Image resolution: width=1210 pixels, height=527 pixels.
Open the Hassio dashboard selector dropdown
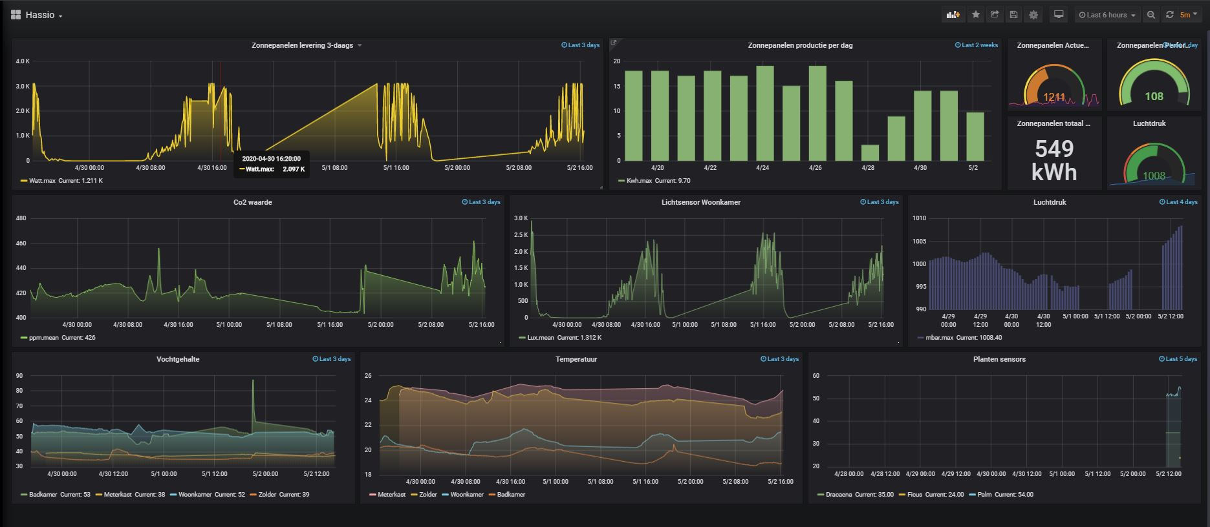click(44, 15)
